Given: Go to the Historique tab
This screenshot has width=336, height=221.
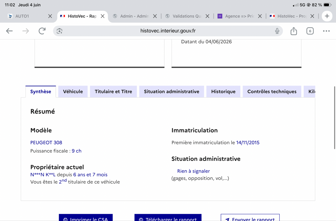Looking at the screenshot, I should (x=223, y=91).
